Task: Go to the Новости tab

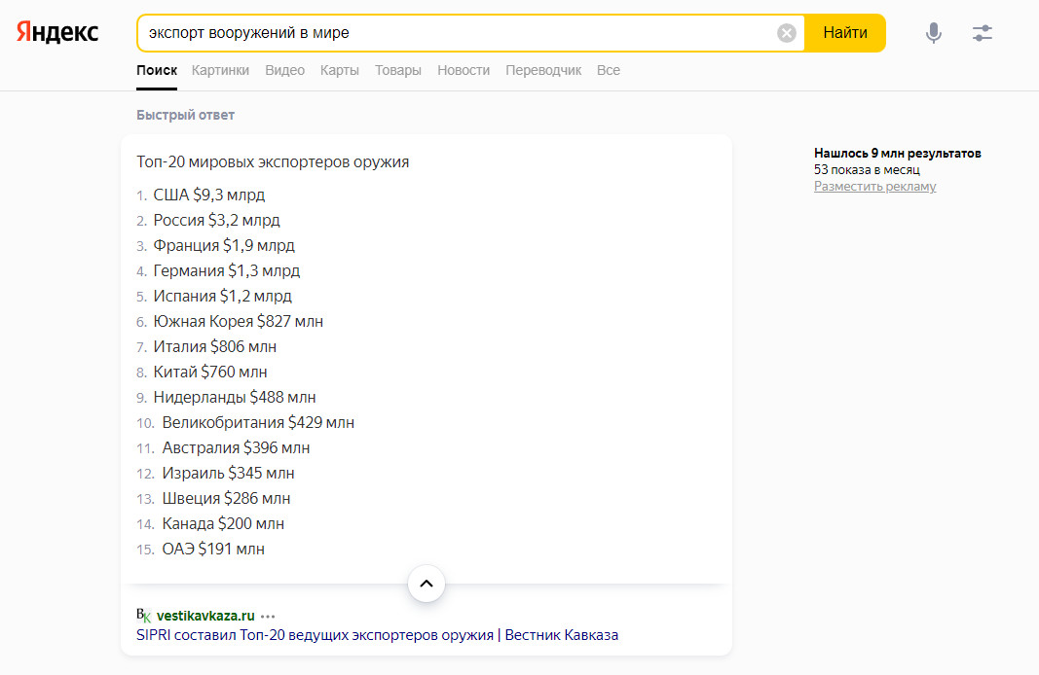Action: [464, 70]
